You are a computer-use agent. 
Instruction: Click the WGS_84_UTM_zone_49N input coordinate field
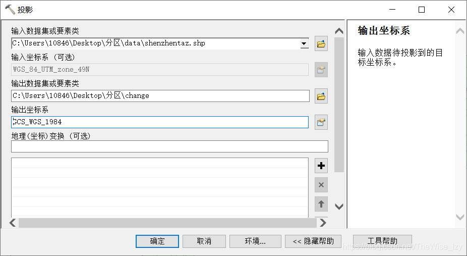click(x=160, y=70)
